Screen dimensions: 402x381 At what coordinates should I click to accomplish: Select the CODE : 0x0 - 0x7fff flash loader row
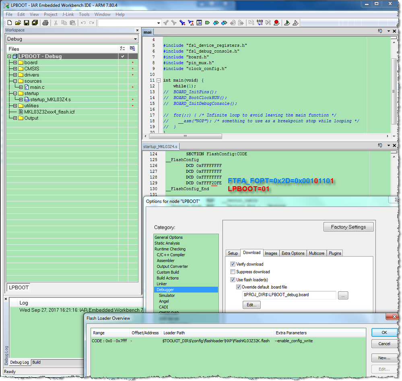[x=228, y=341]
